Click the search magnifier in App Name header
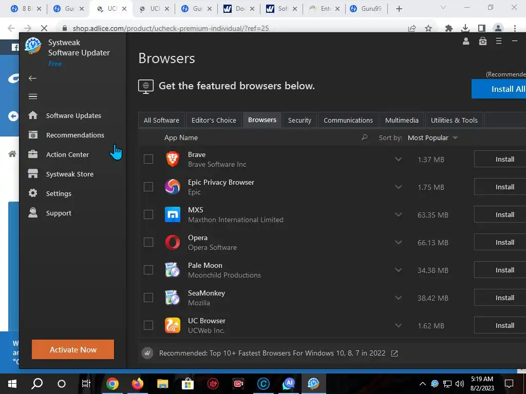526x394 pixels. click(364, 137)
